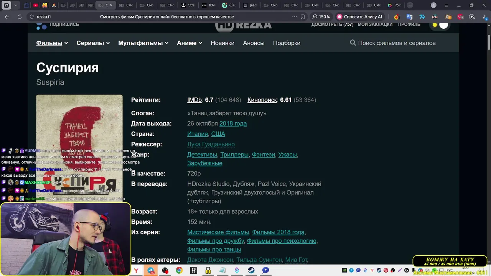Click NVIDIA icon in system tray
The height and width of the screenshot is (276, 491).
pos(344,270)
